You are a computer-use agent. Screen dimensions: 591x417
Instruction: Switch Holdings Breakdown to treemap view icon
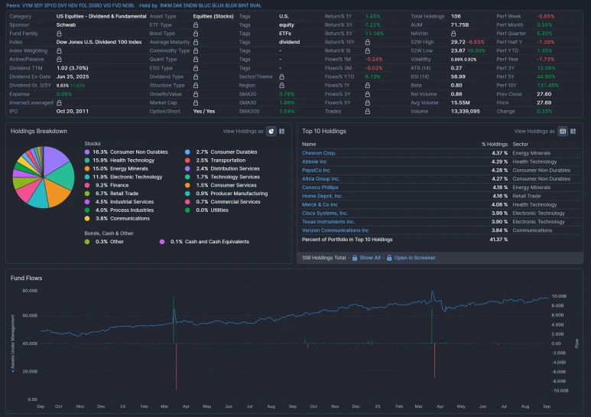coord(282,131)
